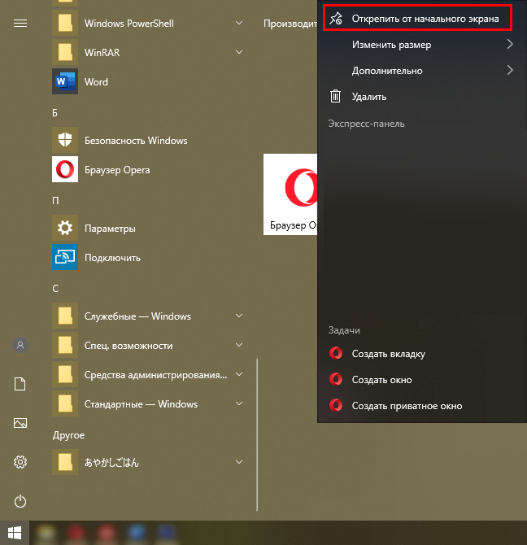
Task: Launch Word from the app list
Action: 65,81
